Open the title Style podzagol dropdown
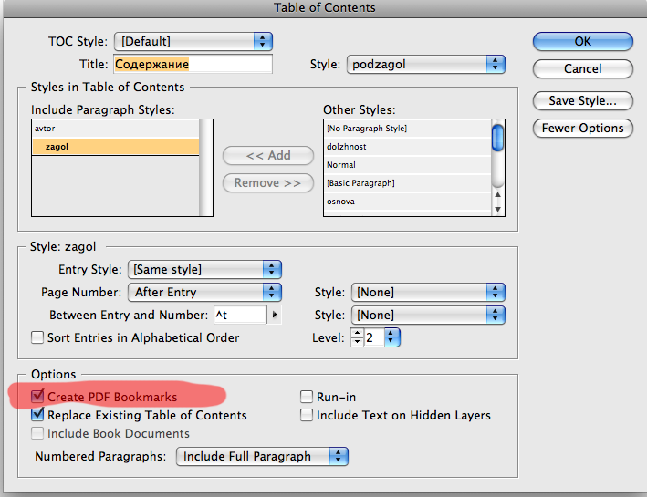 pyautogui.click(x=426, y=64)
